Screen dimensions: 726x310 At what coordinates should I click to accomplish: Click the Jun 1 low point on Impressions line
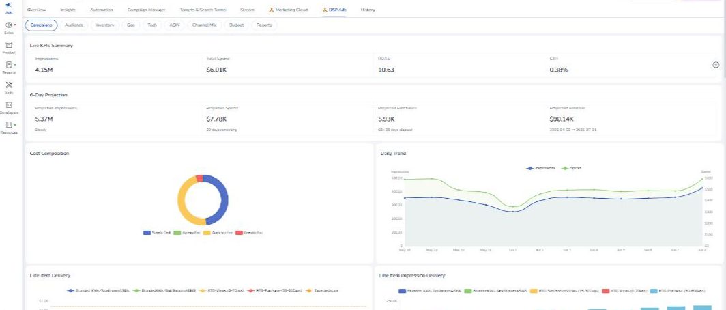pyautogui.click(x=513, y=212)
